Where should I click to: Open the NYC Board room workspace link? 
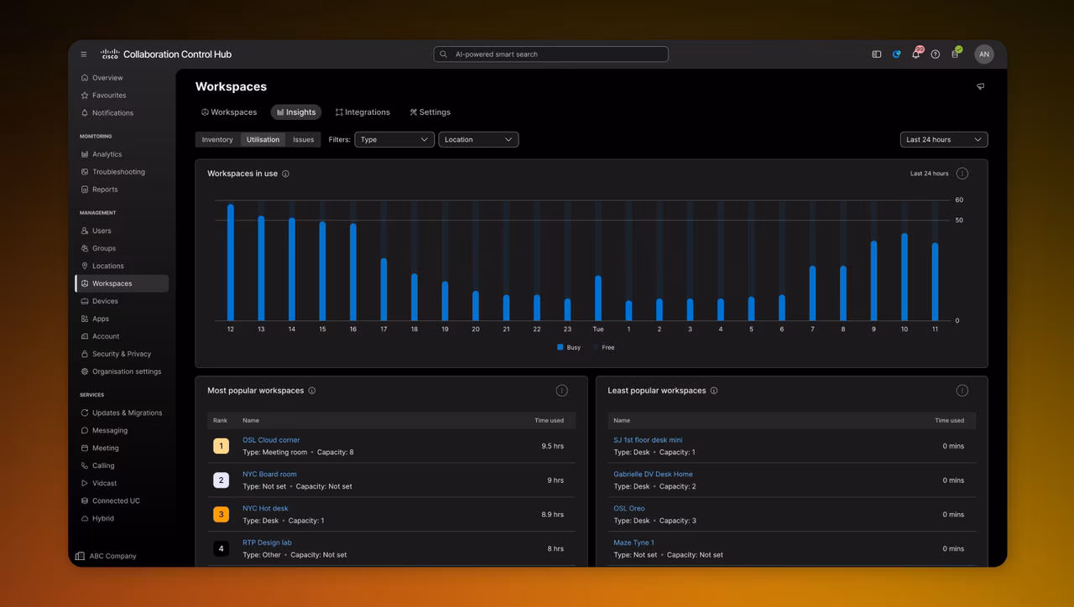pos(269,475)
